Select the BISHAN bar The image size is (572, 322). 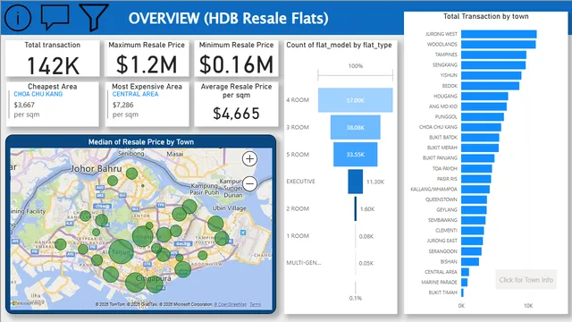(x=470, y=261)
